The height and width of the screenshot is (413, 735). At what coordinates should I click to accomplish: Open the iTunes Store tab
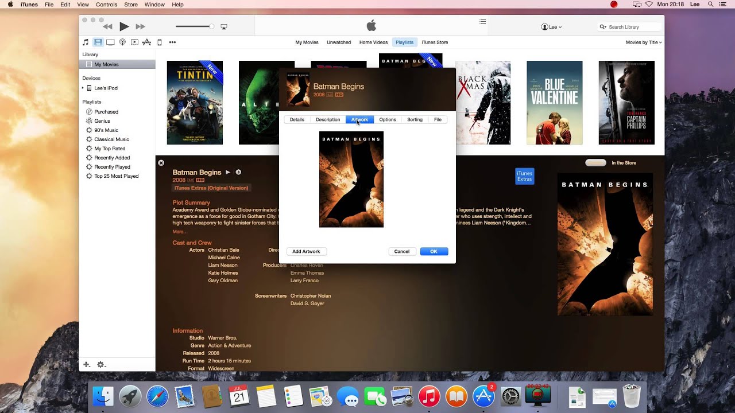[435, 42]
